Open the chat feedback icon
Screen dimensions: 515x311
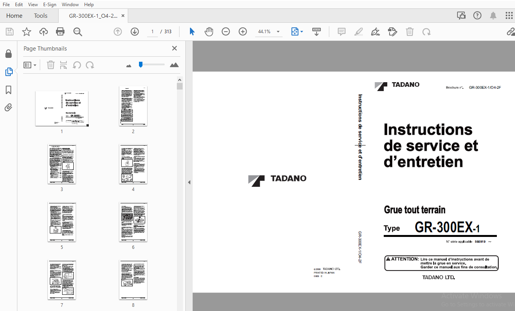(x=461, y=15)
